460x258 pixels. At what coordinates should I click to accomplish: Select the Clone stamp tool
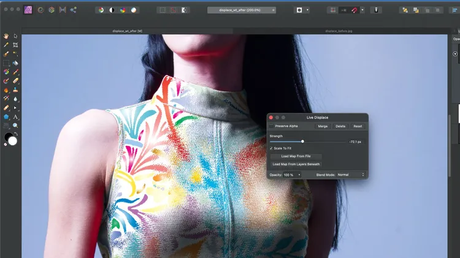(15, 90)
